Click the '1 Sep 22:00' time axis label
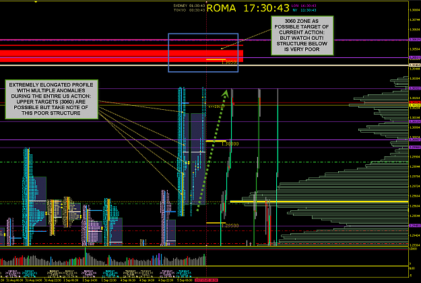This screenshot has width=421, height=283. pyautogui.click(x=108, y=280)
